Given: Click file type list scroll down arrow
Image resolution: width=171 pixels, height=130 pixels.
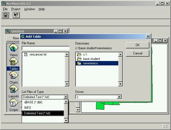Looking at the screenshot, I should click(x=66, y=121).
